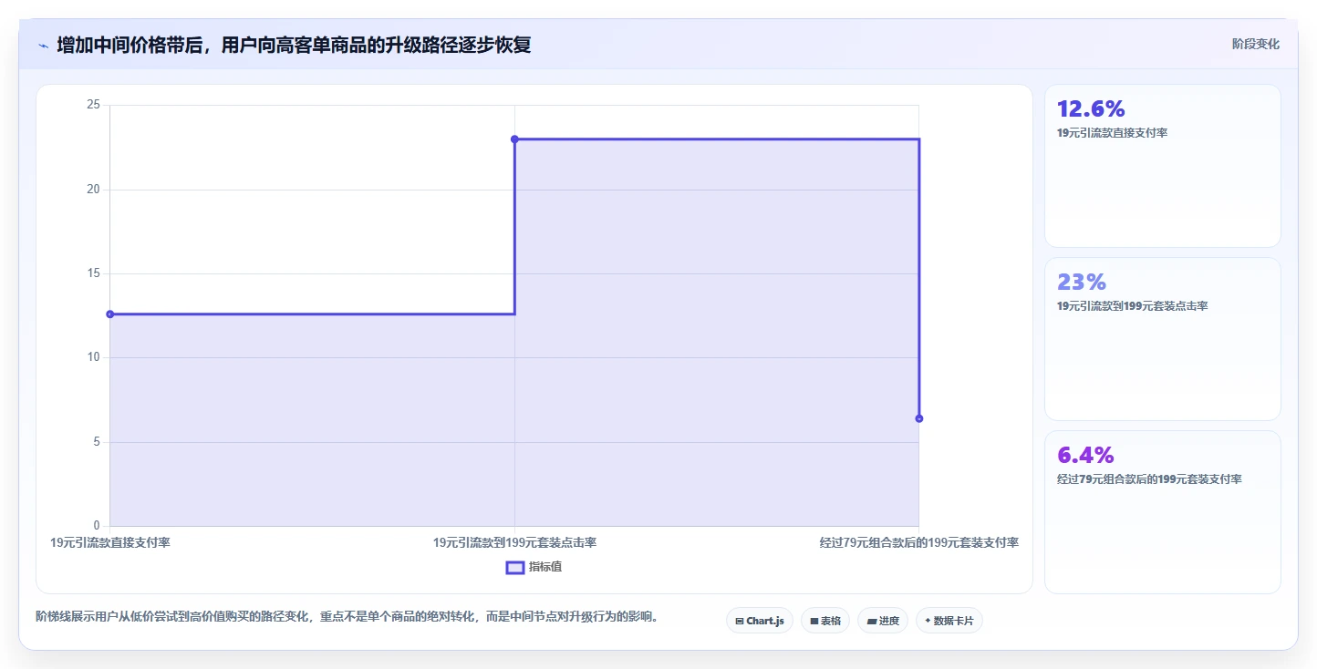The width and height of the screenshot is (1317, 669).
Task: Click the y-axis tick label 10
Action: (93, 357)
